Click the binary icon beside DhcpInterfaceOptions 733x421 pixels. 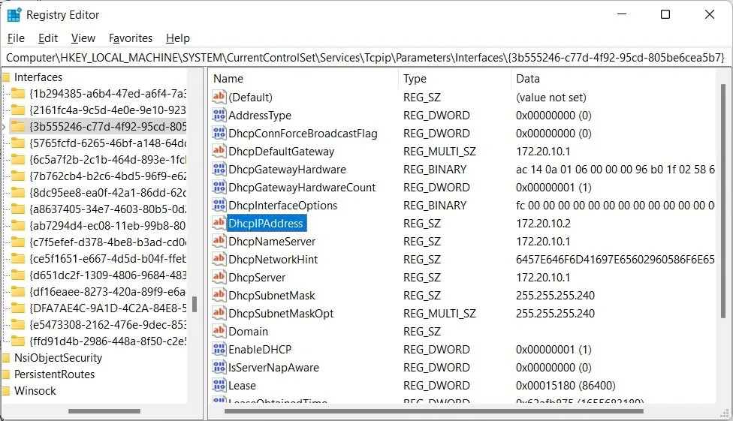[219, 205]
